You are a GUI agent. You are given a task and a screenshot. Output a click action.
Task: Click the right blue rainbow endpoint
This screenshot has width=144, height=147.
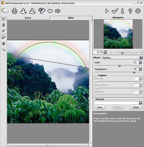pos(86,67)
